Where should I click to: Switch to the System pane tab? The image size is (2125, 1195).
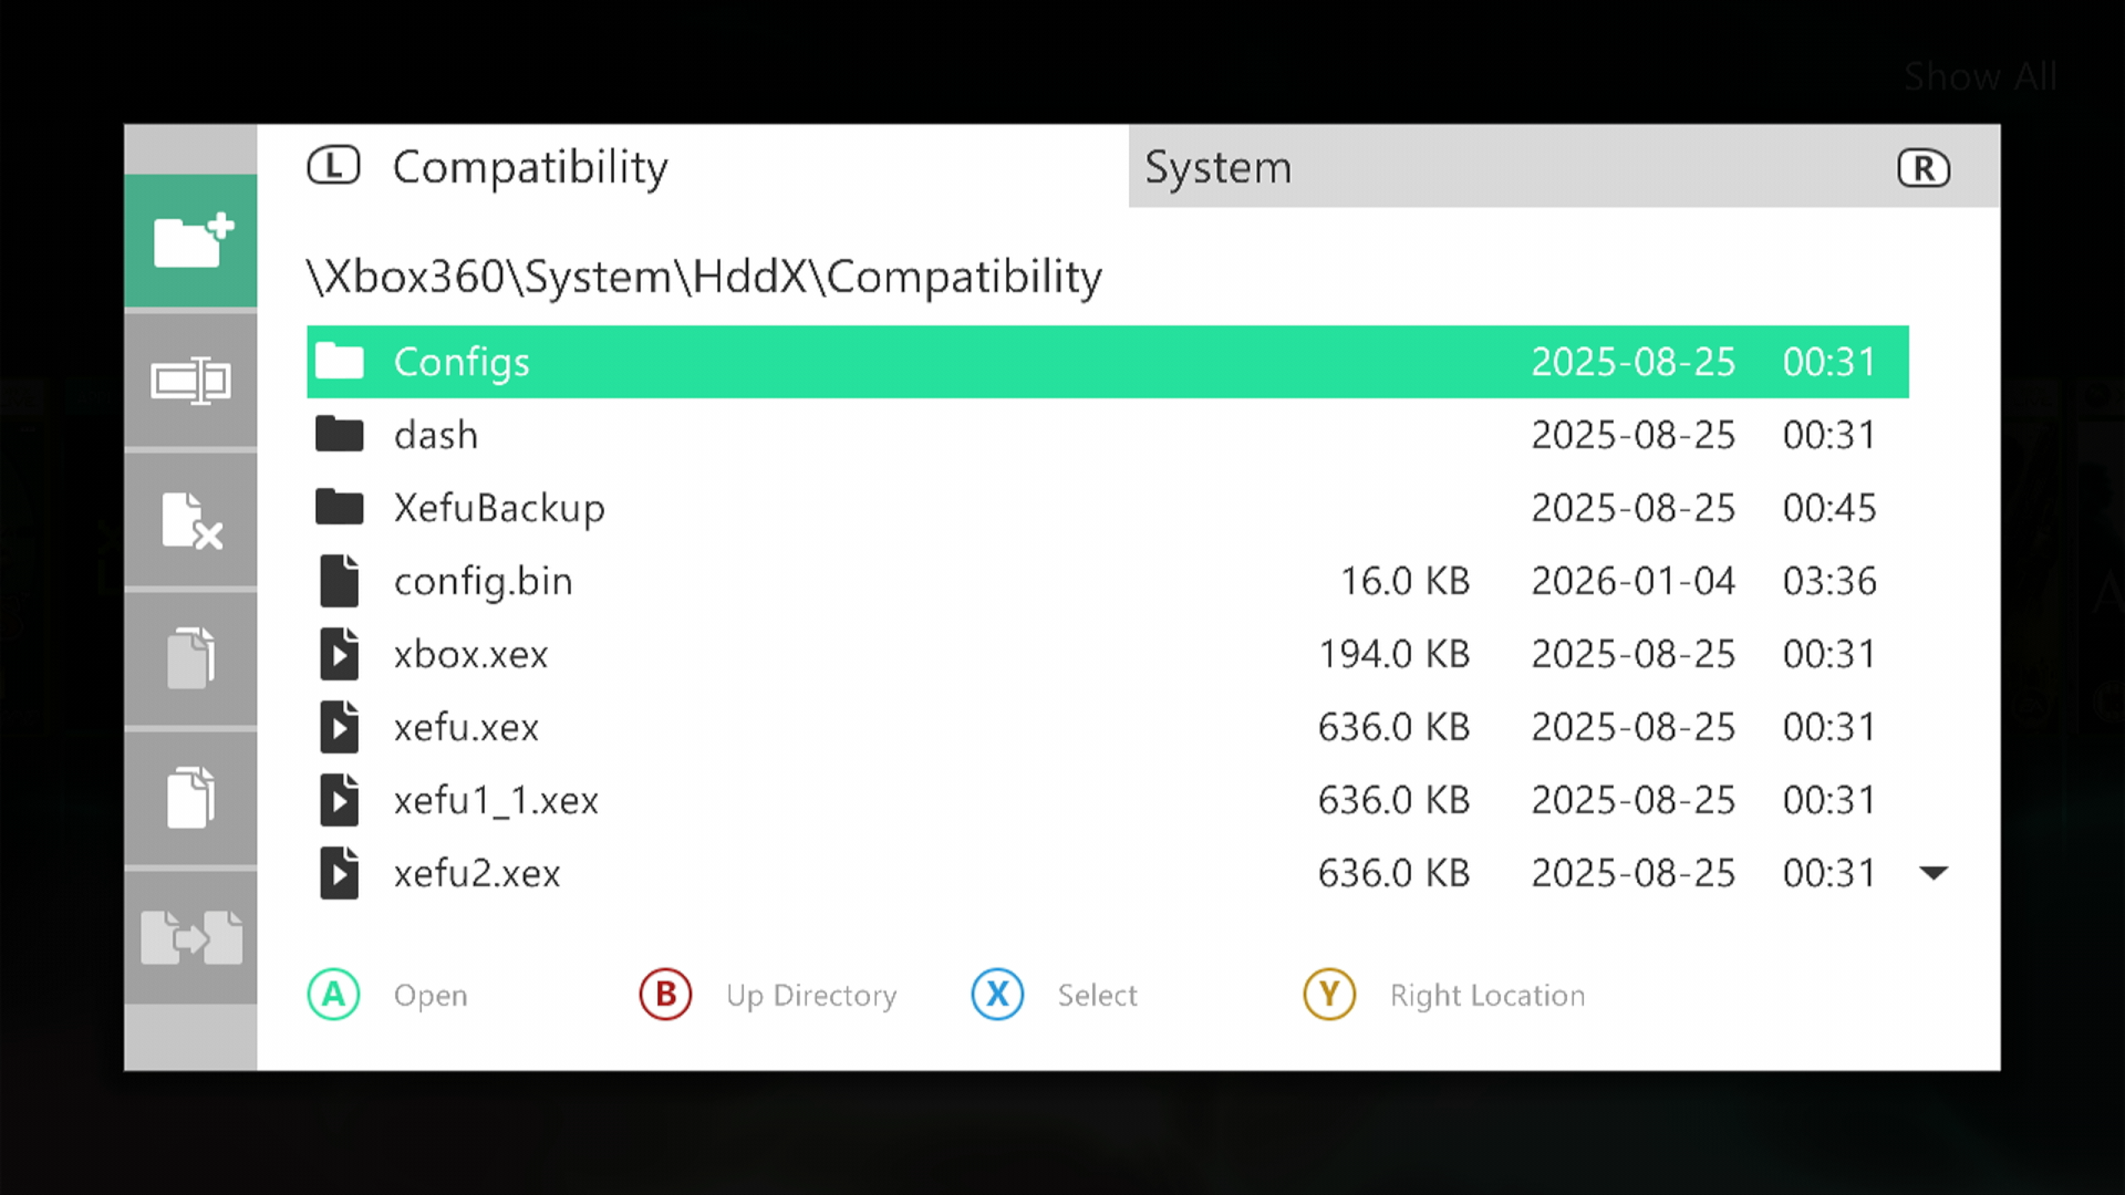click(1217, 168)
